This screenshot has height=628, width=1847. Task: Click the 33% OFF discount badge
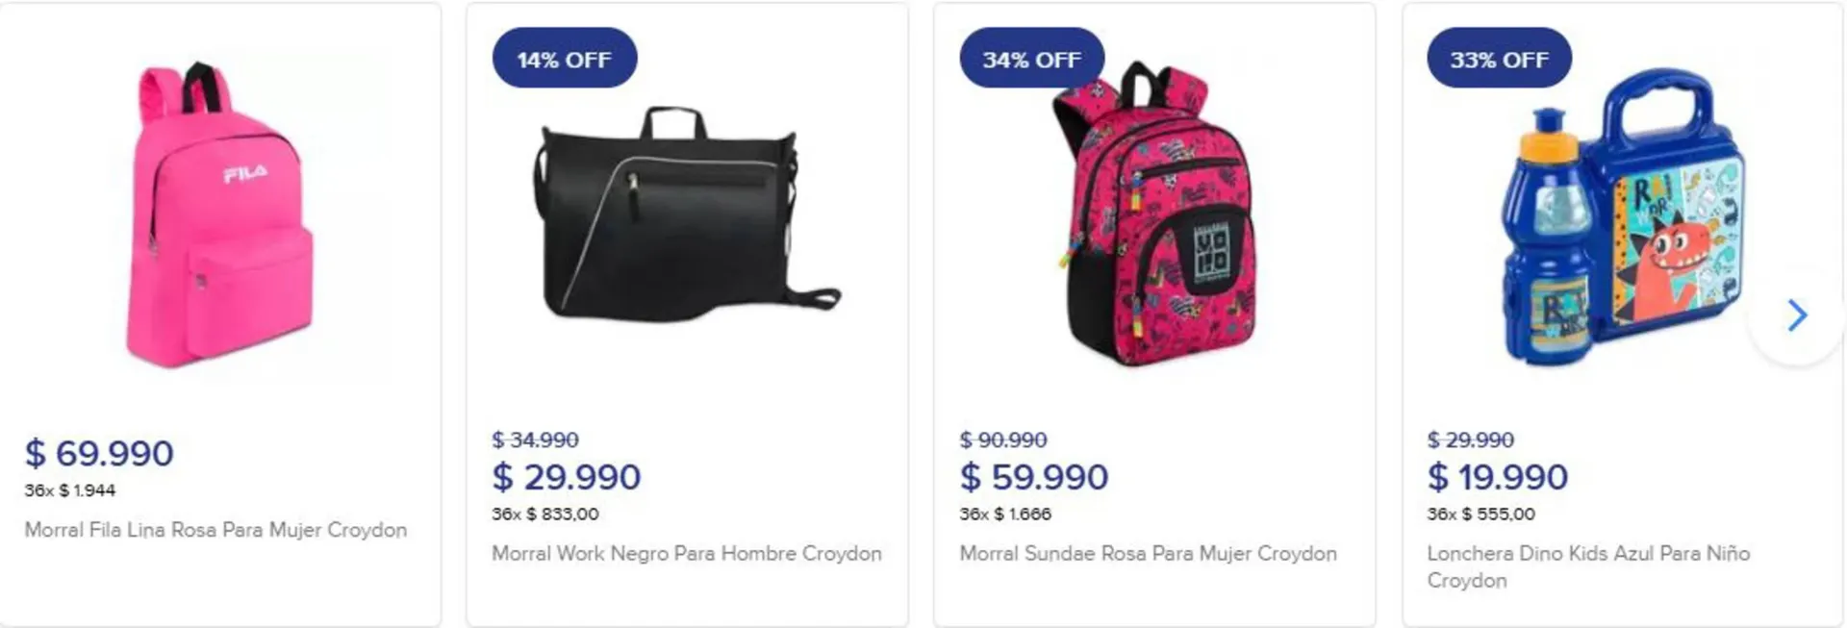1499,60
